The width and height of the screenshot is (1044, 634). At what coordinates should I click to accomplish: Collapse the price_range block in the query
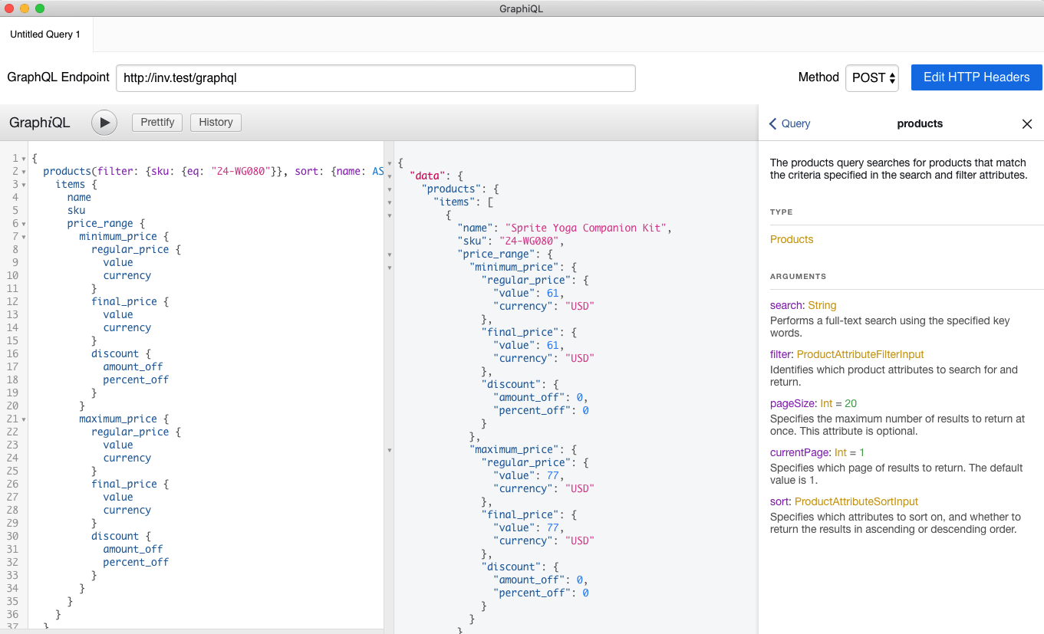[24, 222]
